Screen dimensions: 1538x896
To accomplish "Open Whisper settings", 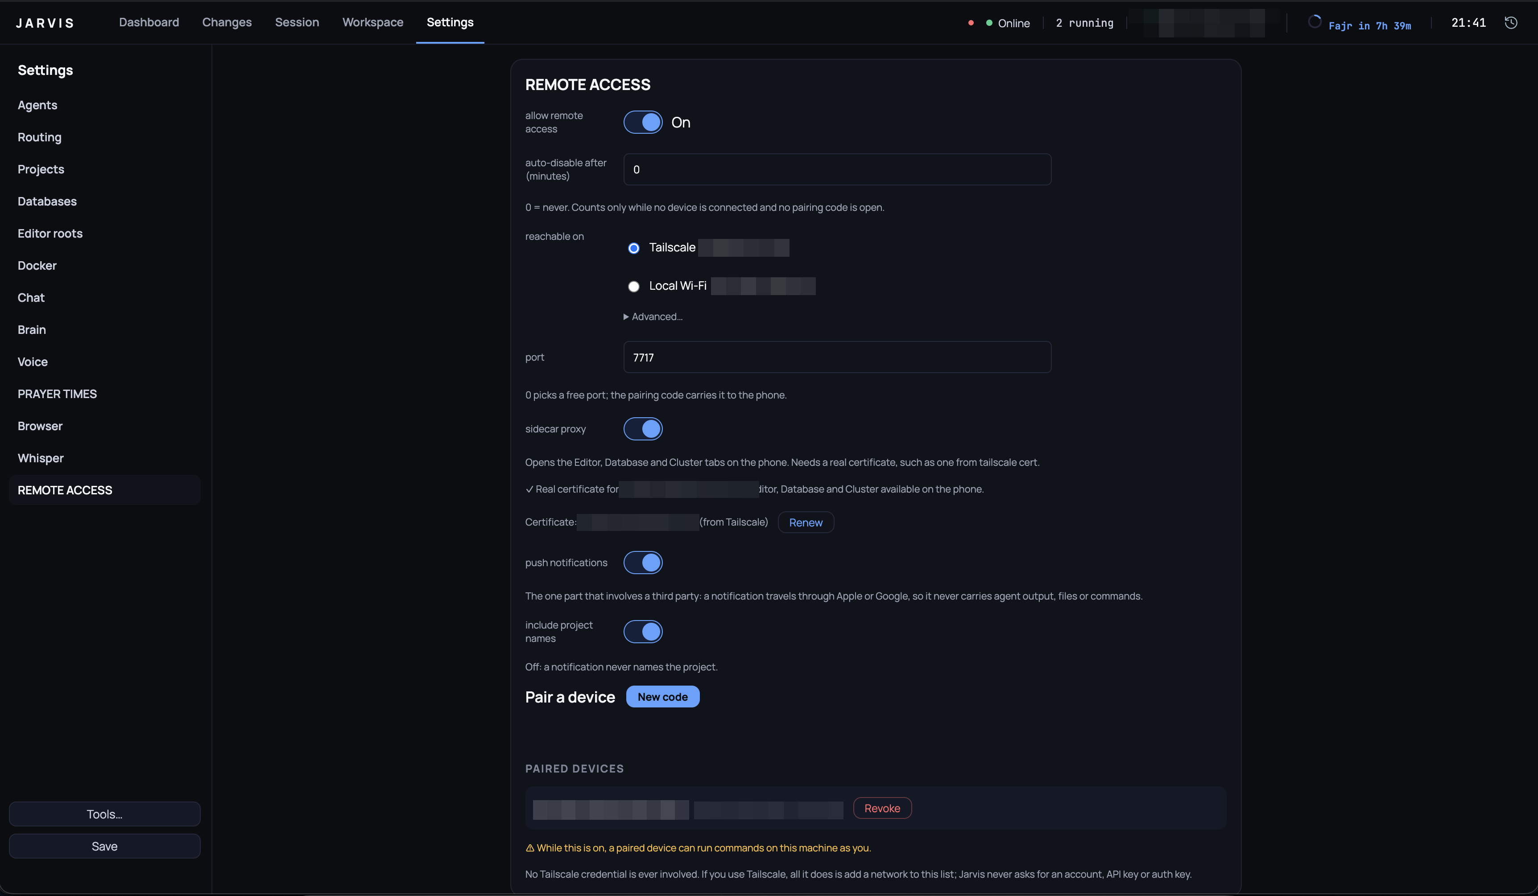I will [x=104, y=458].
